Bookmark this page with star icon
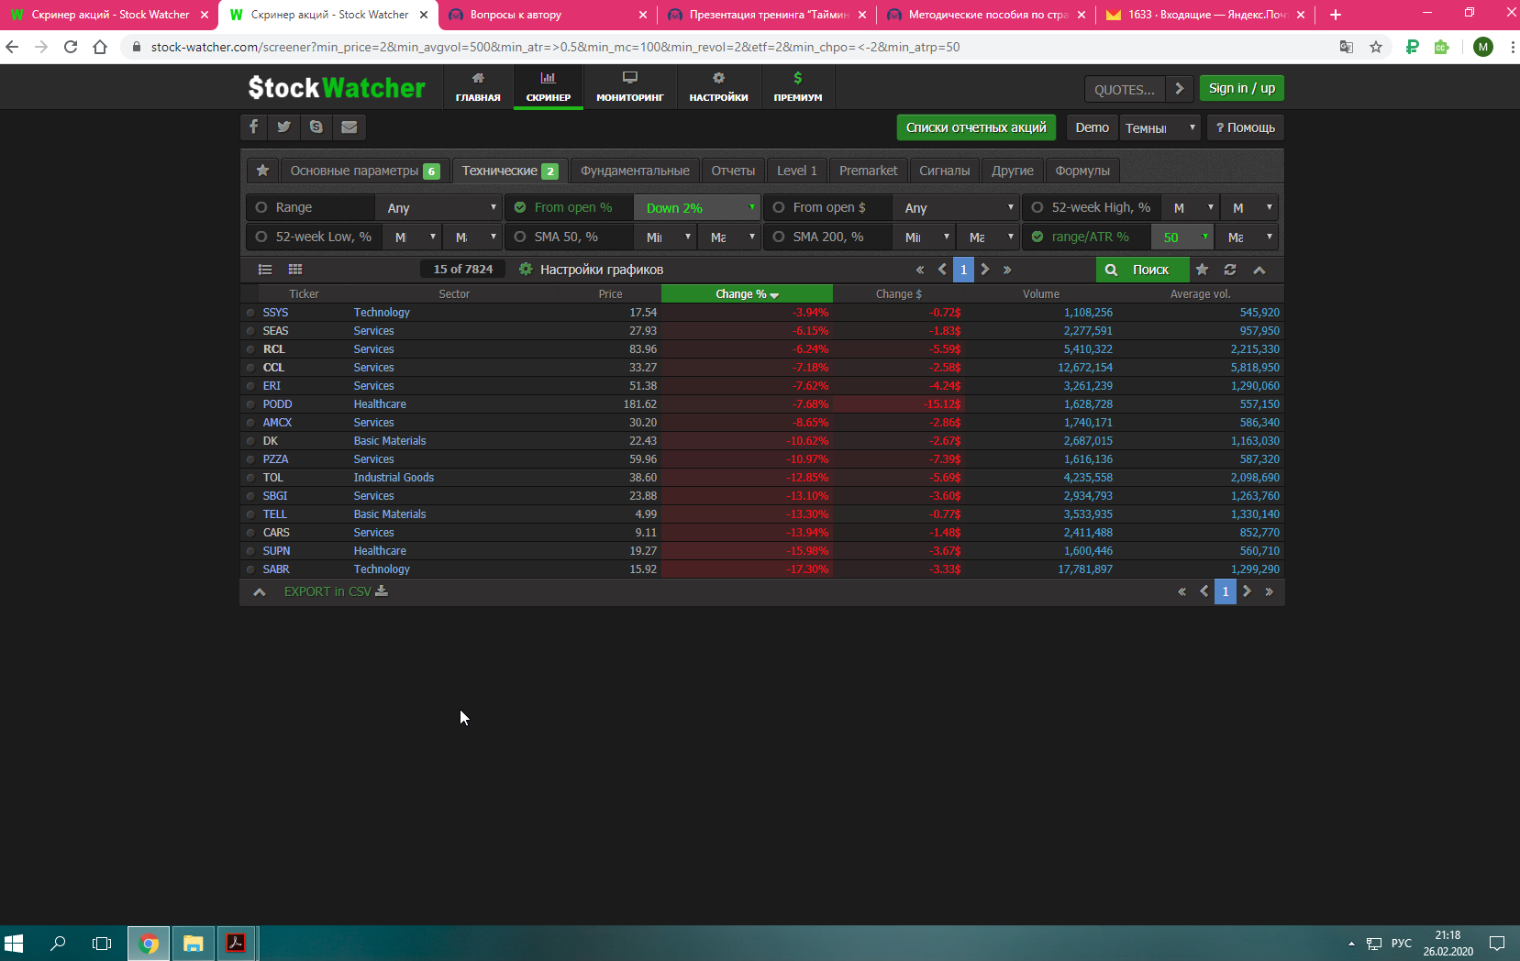Viewport: 1520px width, 961px height. click(x=1376, y=47)
